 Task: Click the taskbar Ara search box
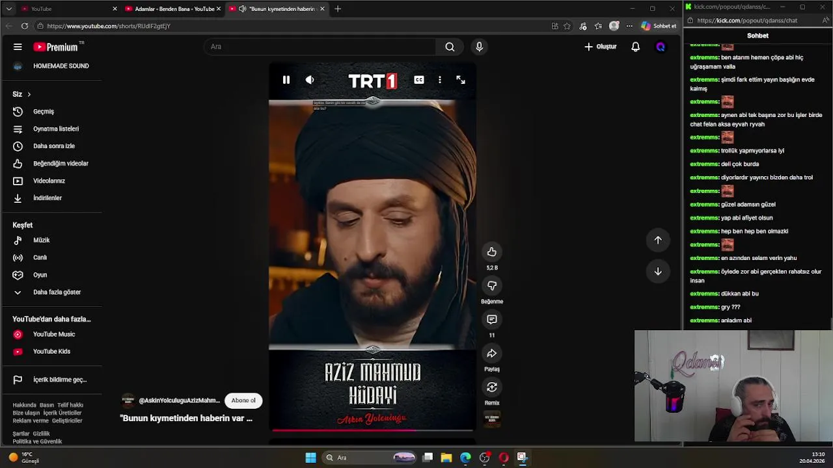tap(370, 458)
